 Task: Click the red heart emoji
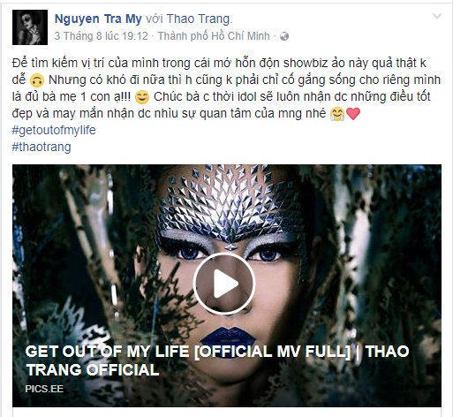353,114
